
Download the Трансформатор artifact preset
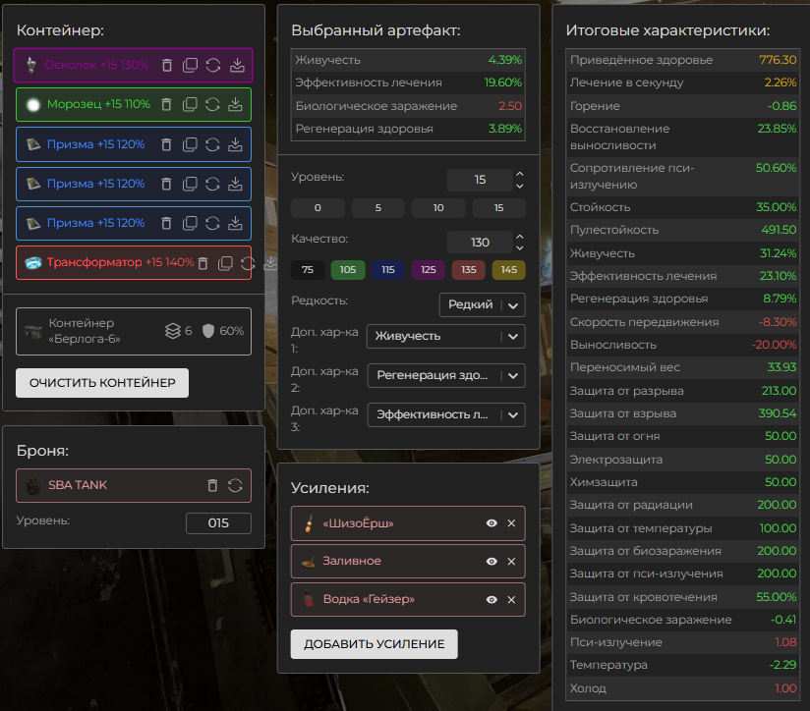pyautogui.click(x=270, y=263)
